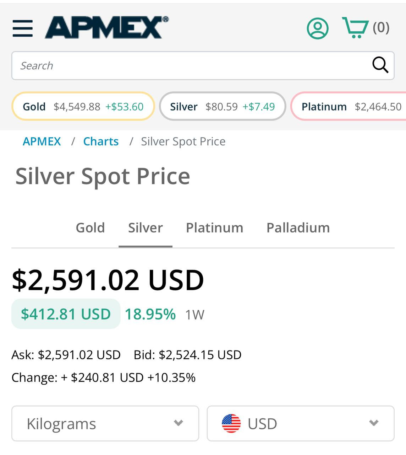Go to the APMEX breadcrumb link

coord(42,141)
